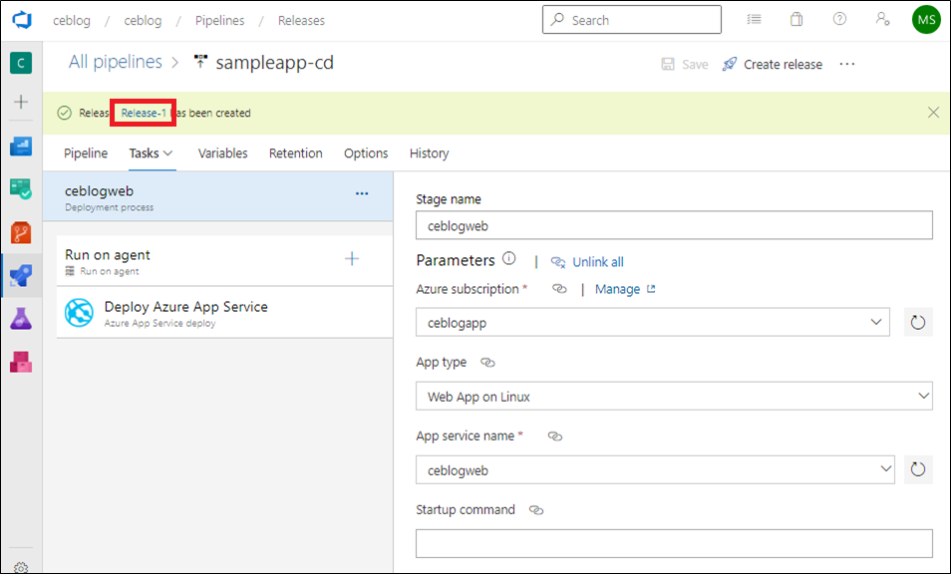Image resolution: width=951 pixels, height=574 pixels.
Task: Click the Parameters info icon
Action: tap(508, 259)
